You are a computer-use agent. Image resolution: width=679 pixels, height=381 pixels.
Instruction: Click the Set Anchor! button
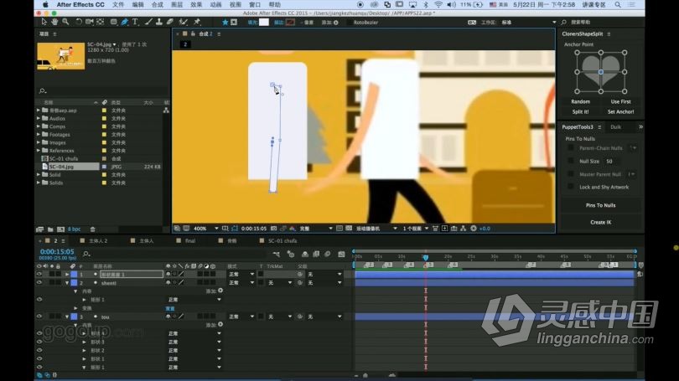[620, 111]
